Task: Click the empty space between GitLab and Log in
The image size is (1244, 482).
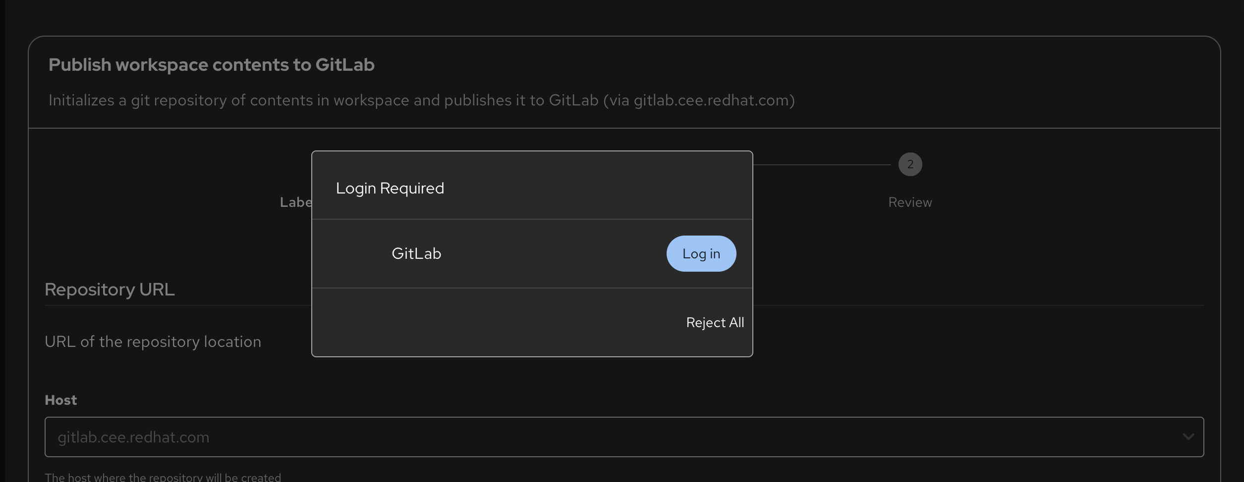Action: pos(553,253)
